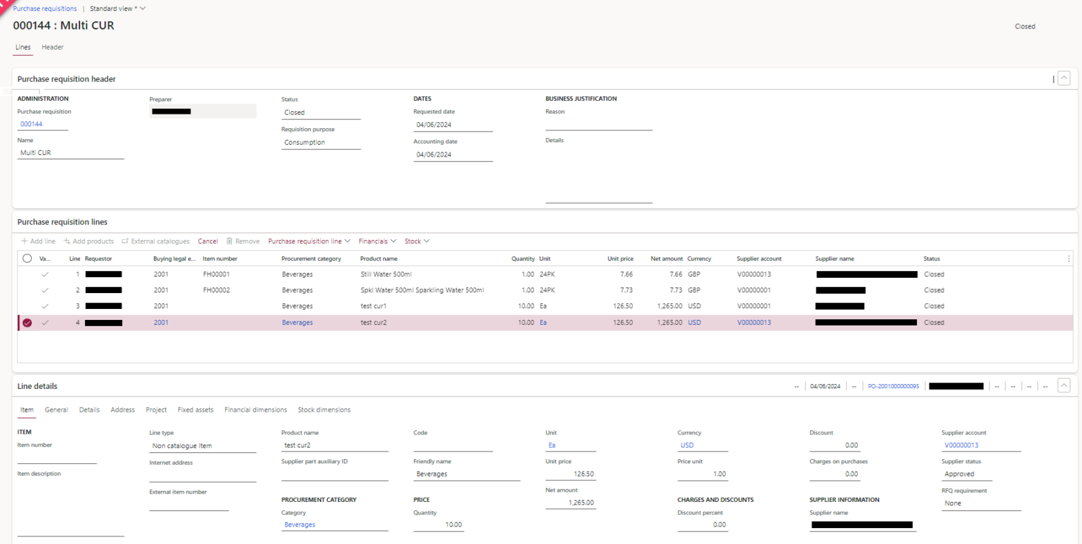Open grid column options three-dot icon
Image resolution: width=1082 pixels, height=544 pixels.
click(1069, 259)
